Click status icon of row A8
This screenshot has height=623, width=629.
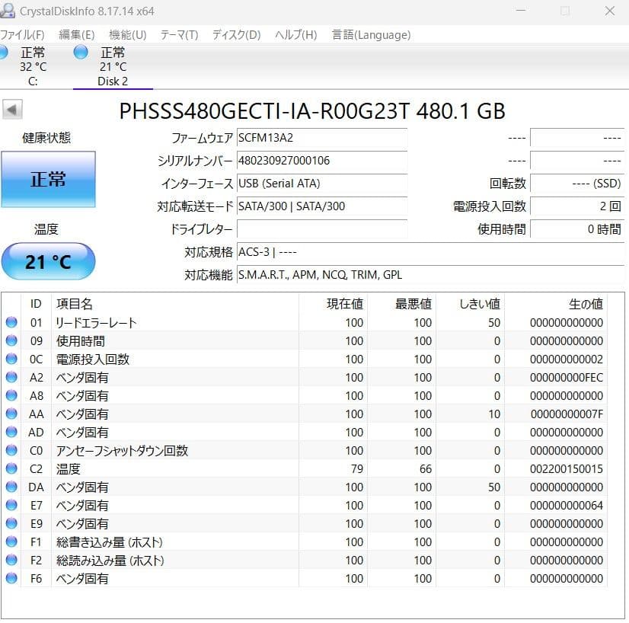11,395
